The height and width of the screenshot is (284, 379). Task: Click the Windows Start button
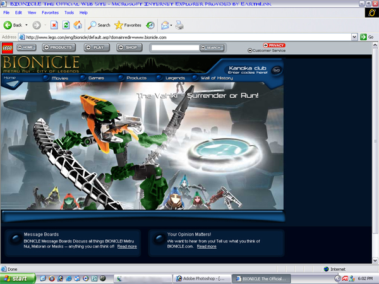click(x=17, y=279)
